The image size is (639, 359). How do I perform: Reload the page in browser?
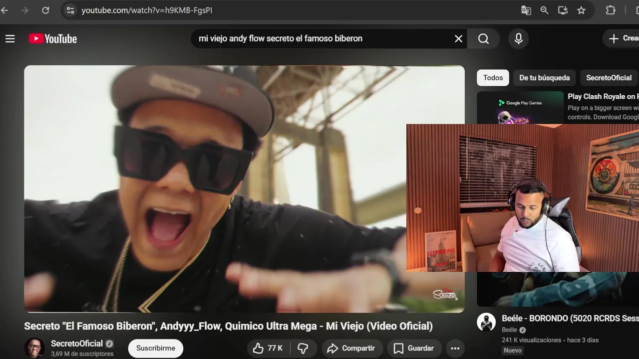click(45, 10)
